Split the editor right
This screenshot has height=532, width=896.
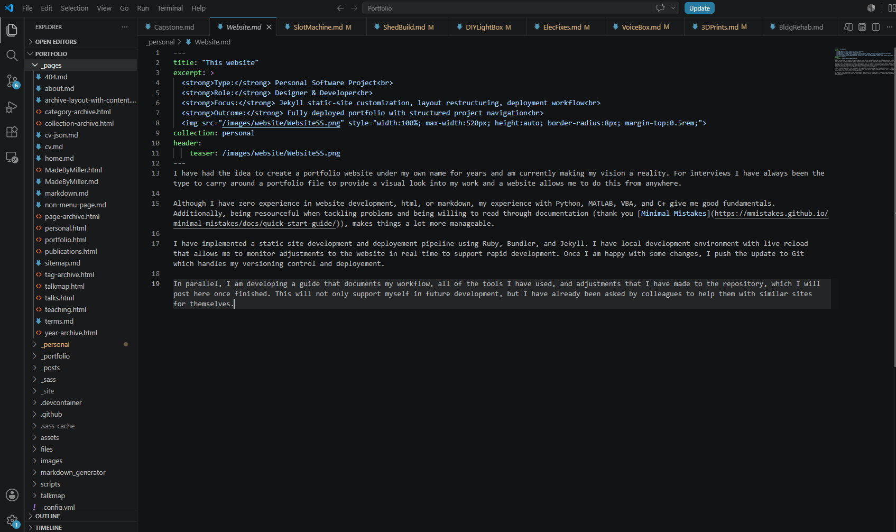tap(876, 27)
